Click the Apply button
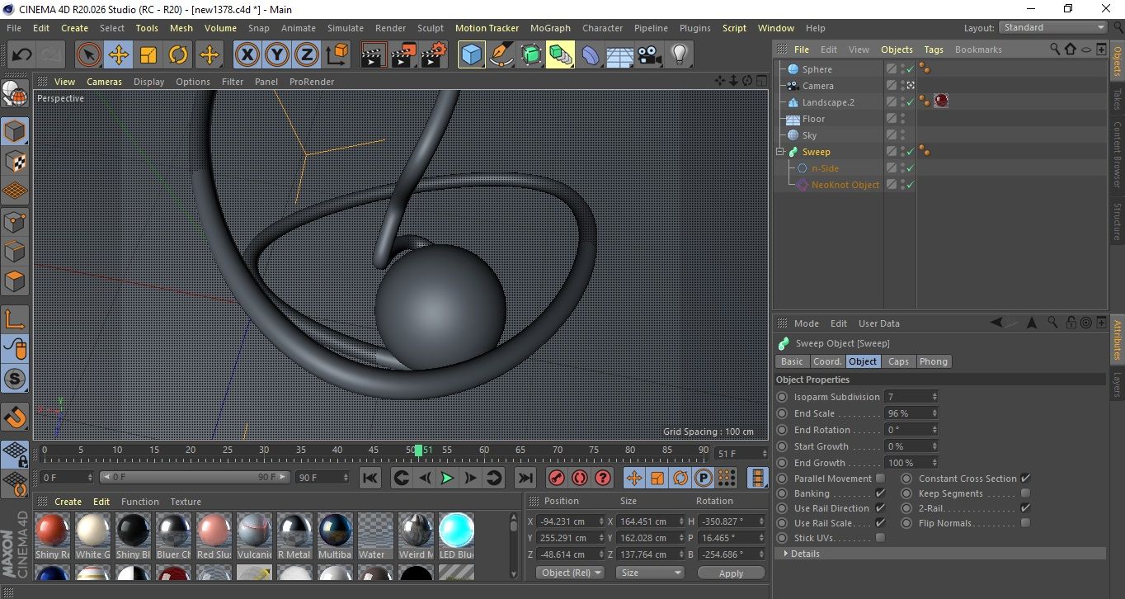Image resolution: width=1125 pixels, height=599 pixels. point(731,573)
